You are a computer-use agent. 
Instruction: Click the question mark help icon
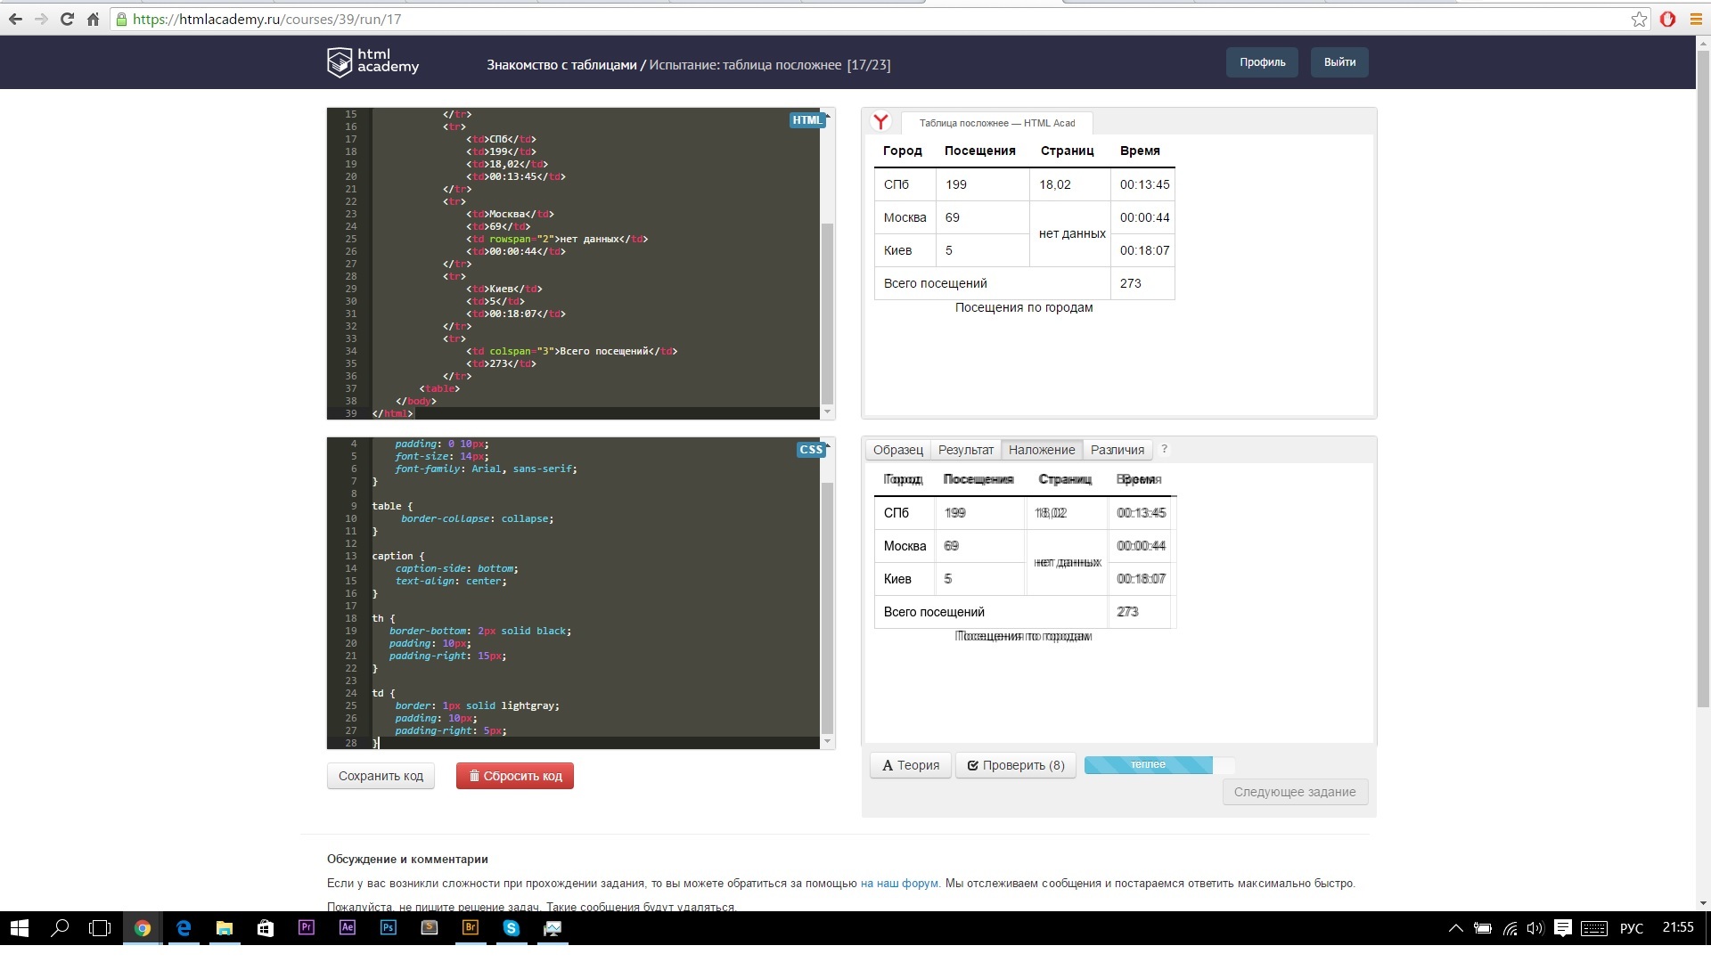pos(1164,449)
